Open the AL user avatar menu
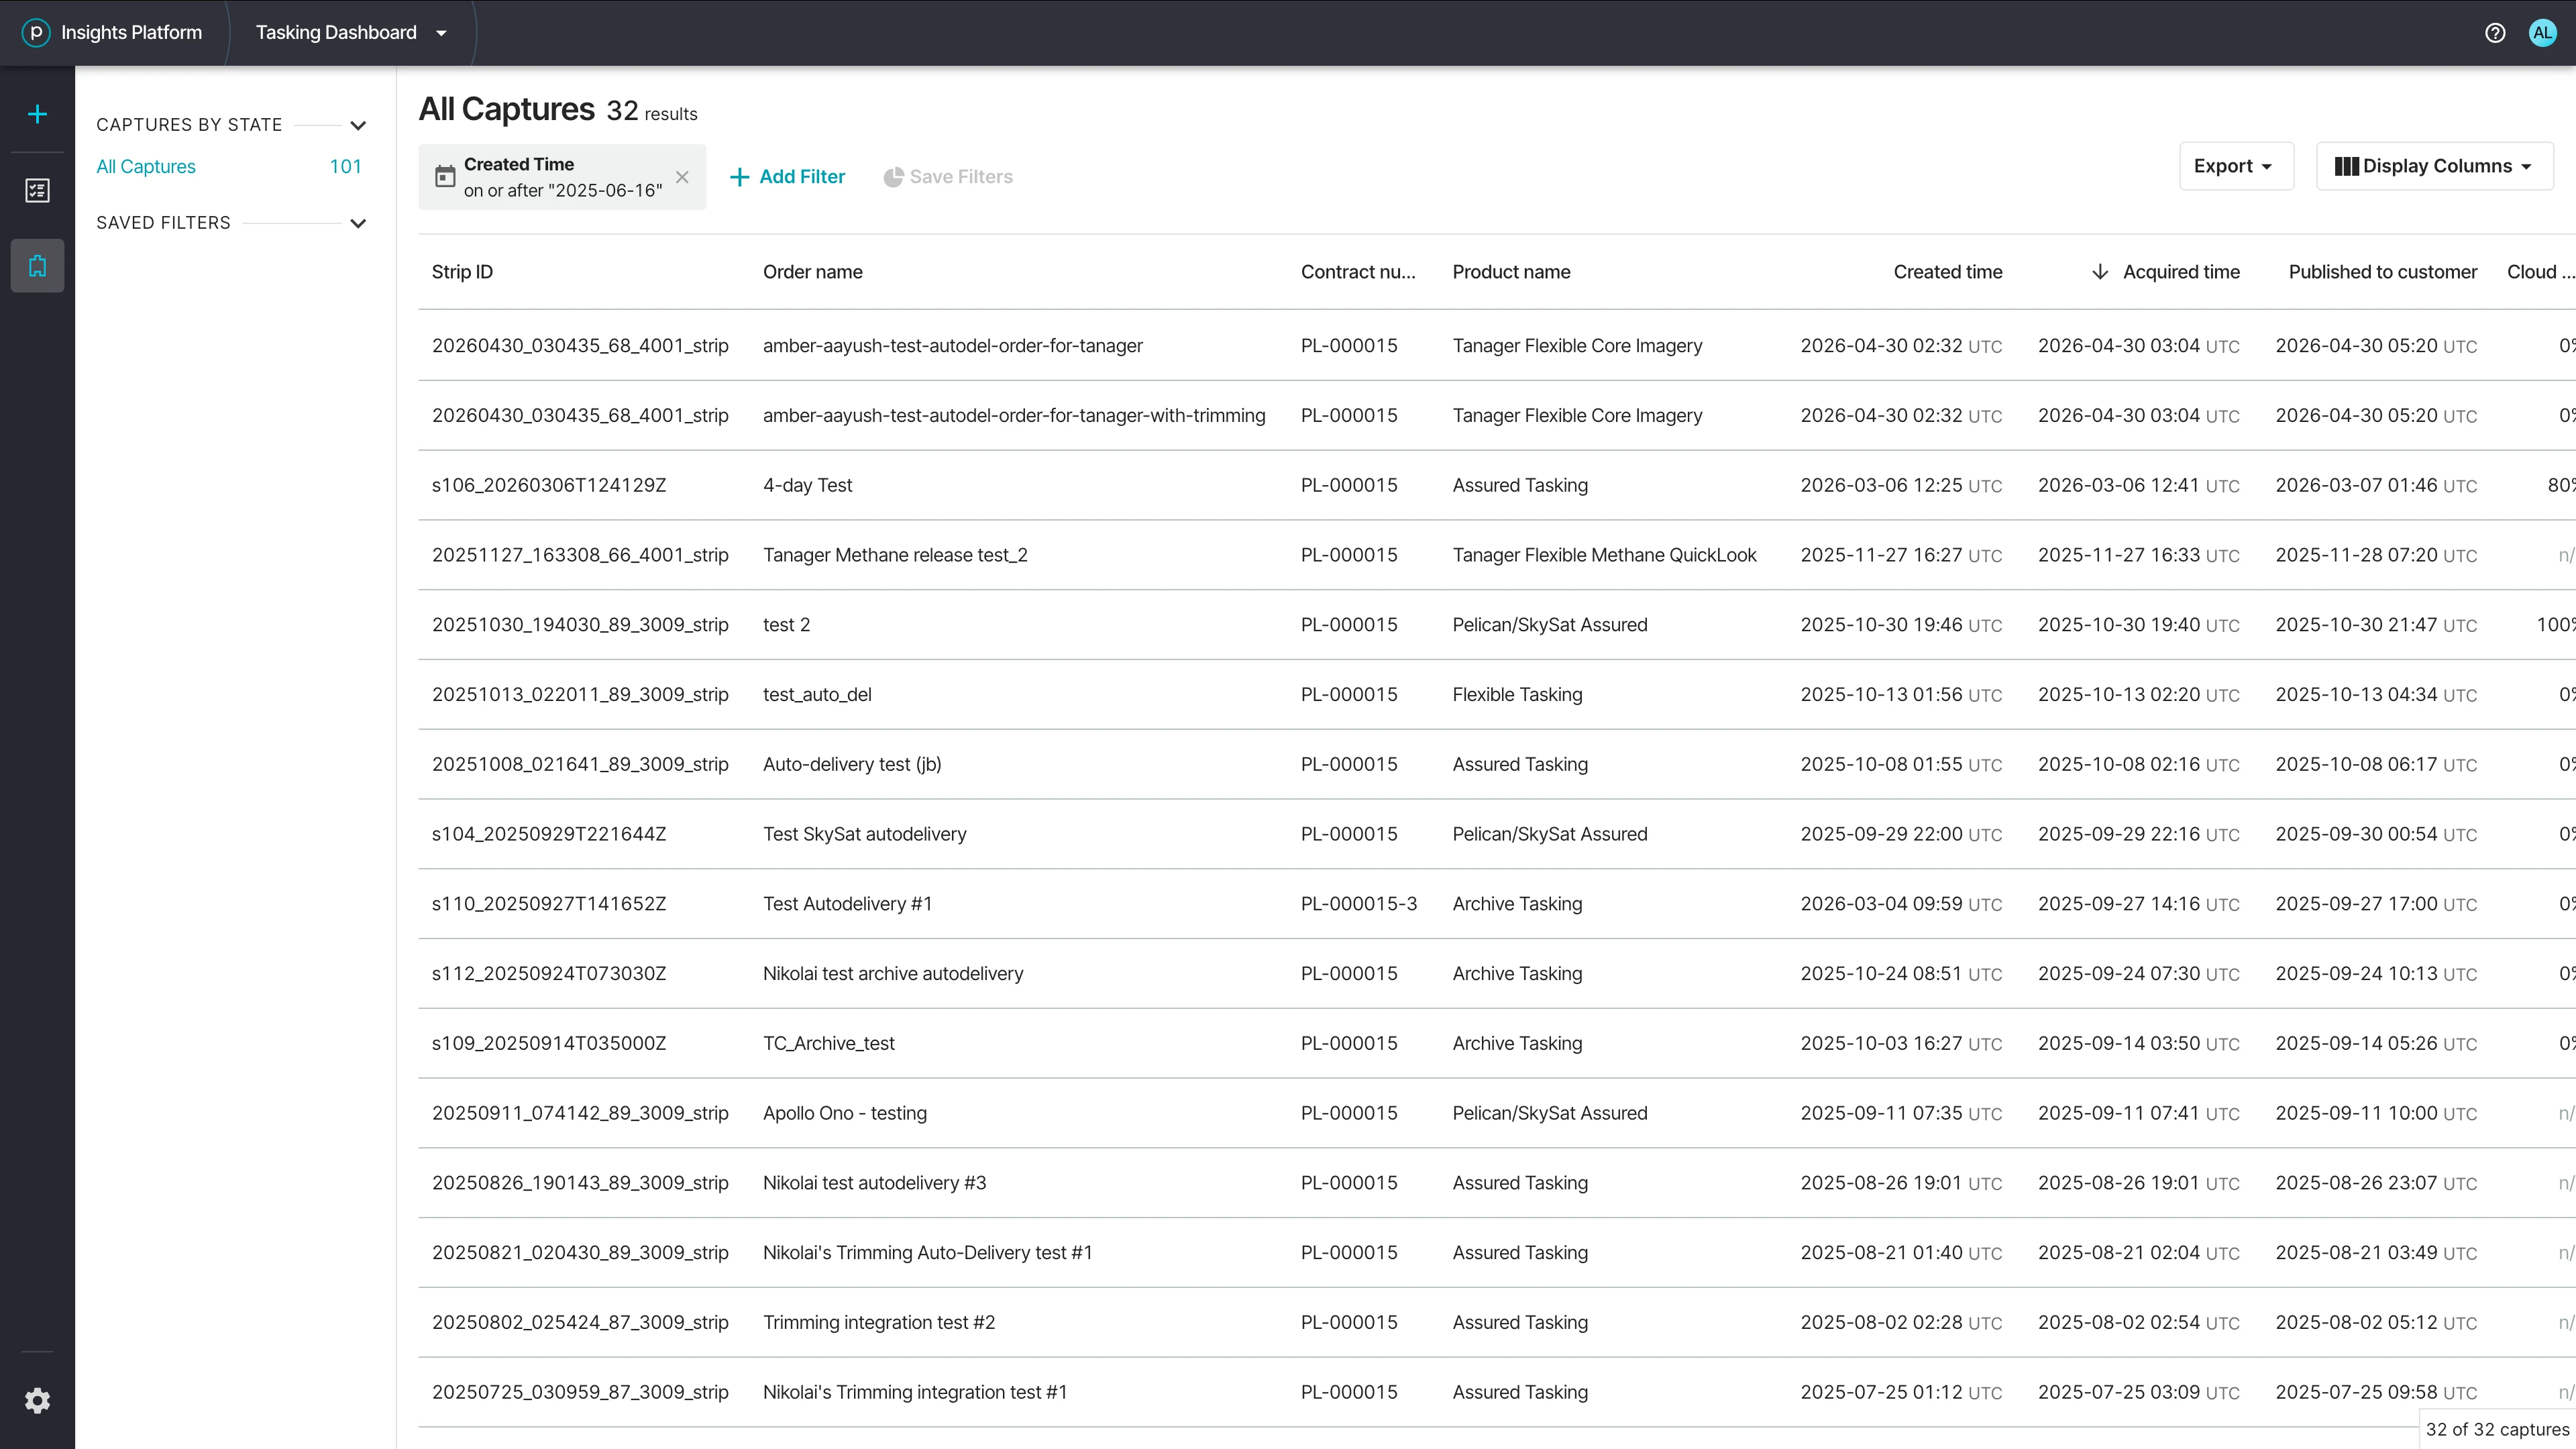Image resolution: width=2576 pixels, height=1449 pixels. (2542, 32)
